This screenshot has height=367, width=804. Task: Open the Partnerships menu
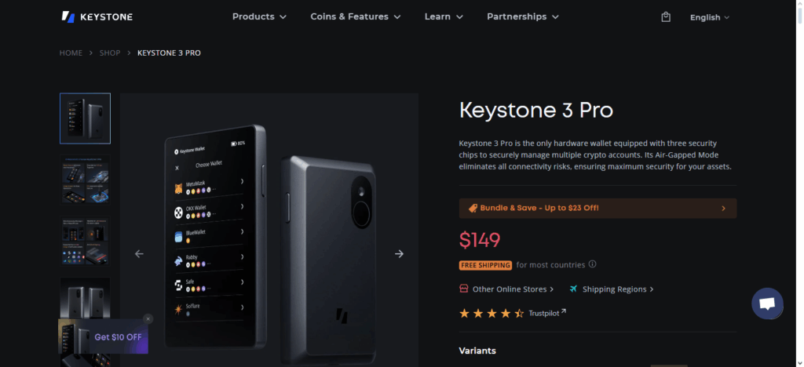[x=522, y=16]
